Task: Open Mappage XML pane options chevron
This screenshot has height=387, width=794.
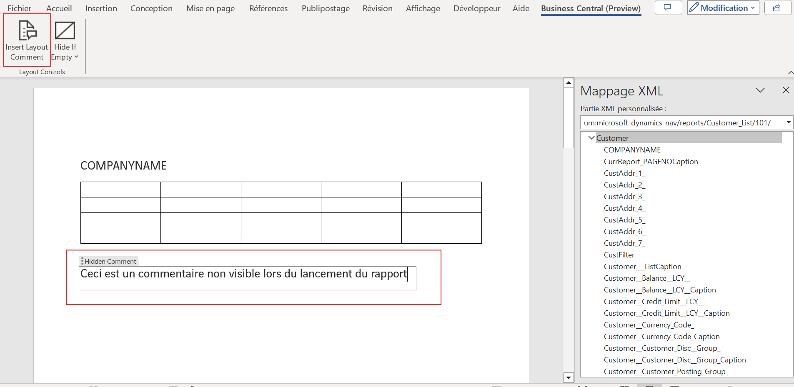Action: pyautogui.click(x=760, y=90)
